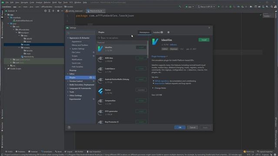Select MainActivity in the project tree
This screenshot has width=278, height=156.
(29, 57)
